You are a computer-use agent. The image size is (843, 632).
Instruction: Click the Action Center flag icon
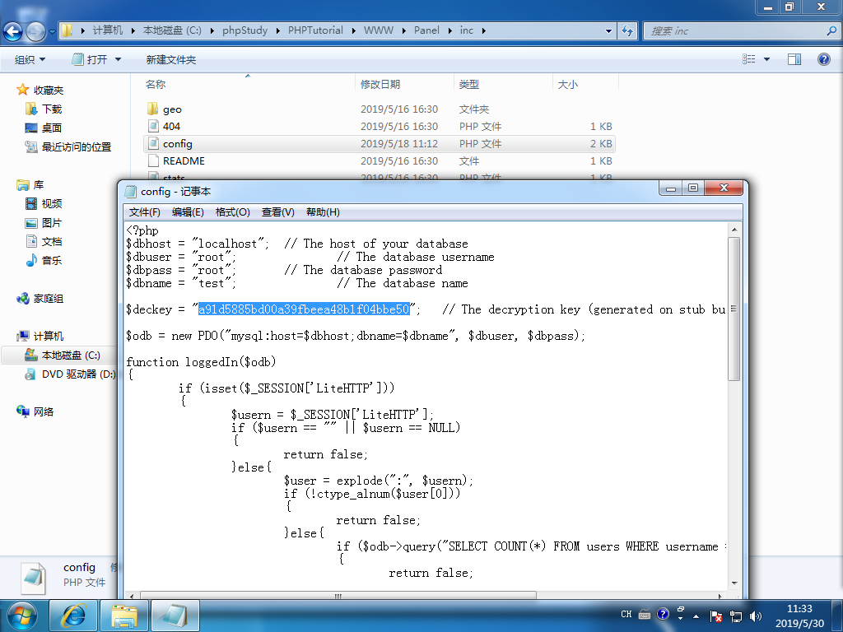[715, 616]
